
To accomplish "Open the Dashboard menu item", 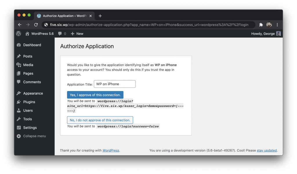I will (x=32, y=45).
